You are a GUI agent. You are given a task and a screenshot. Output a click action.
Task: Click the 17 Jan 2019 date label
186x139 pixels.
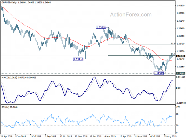click(95, 137)
